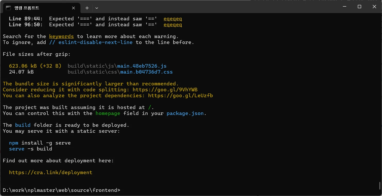
Task: Open the https://cra.link/deployment link
Action: tap(50, 173)
